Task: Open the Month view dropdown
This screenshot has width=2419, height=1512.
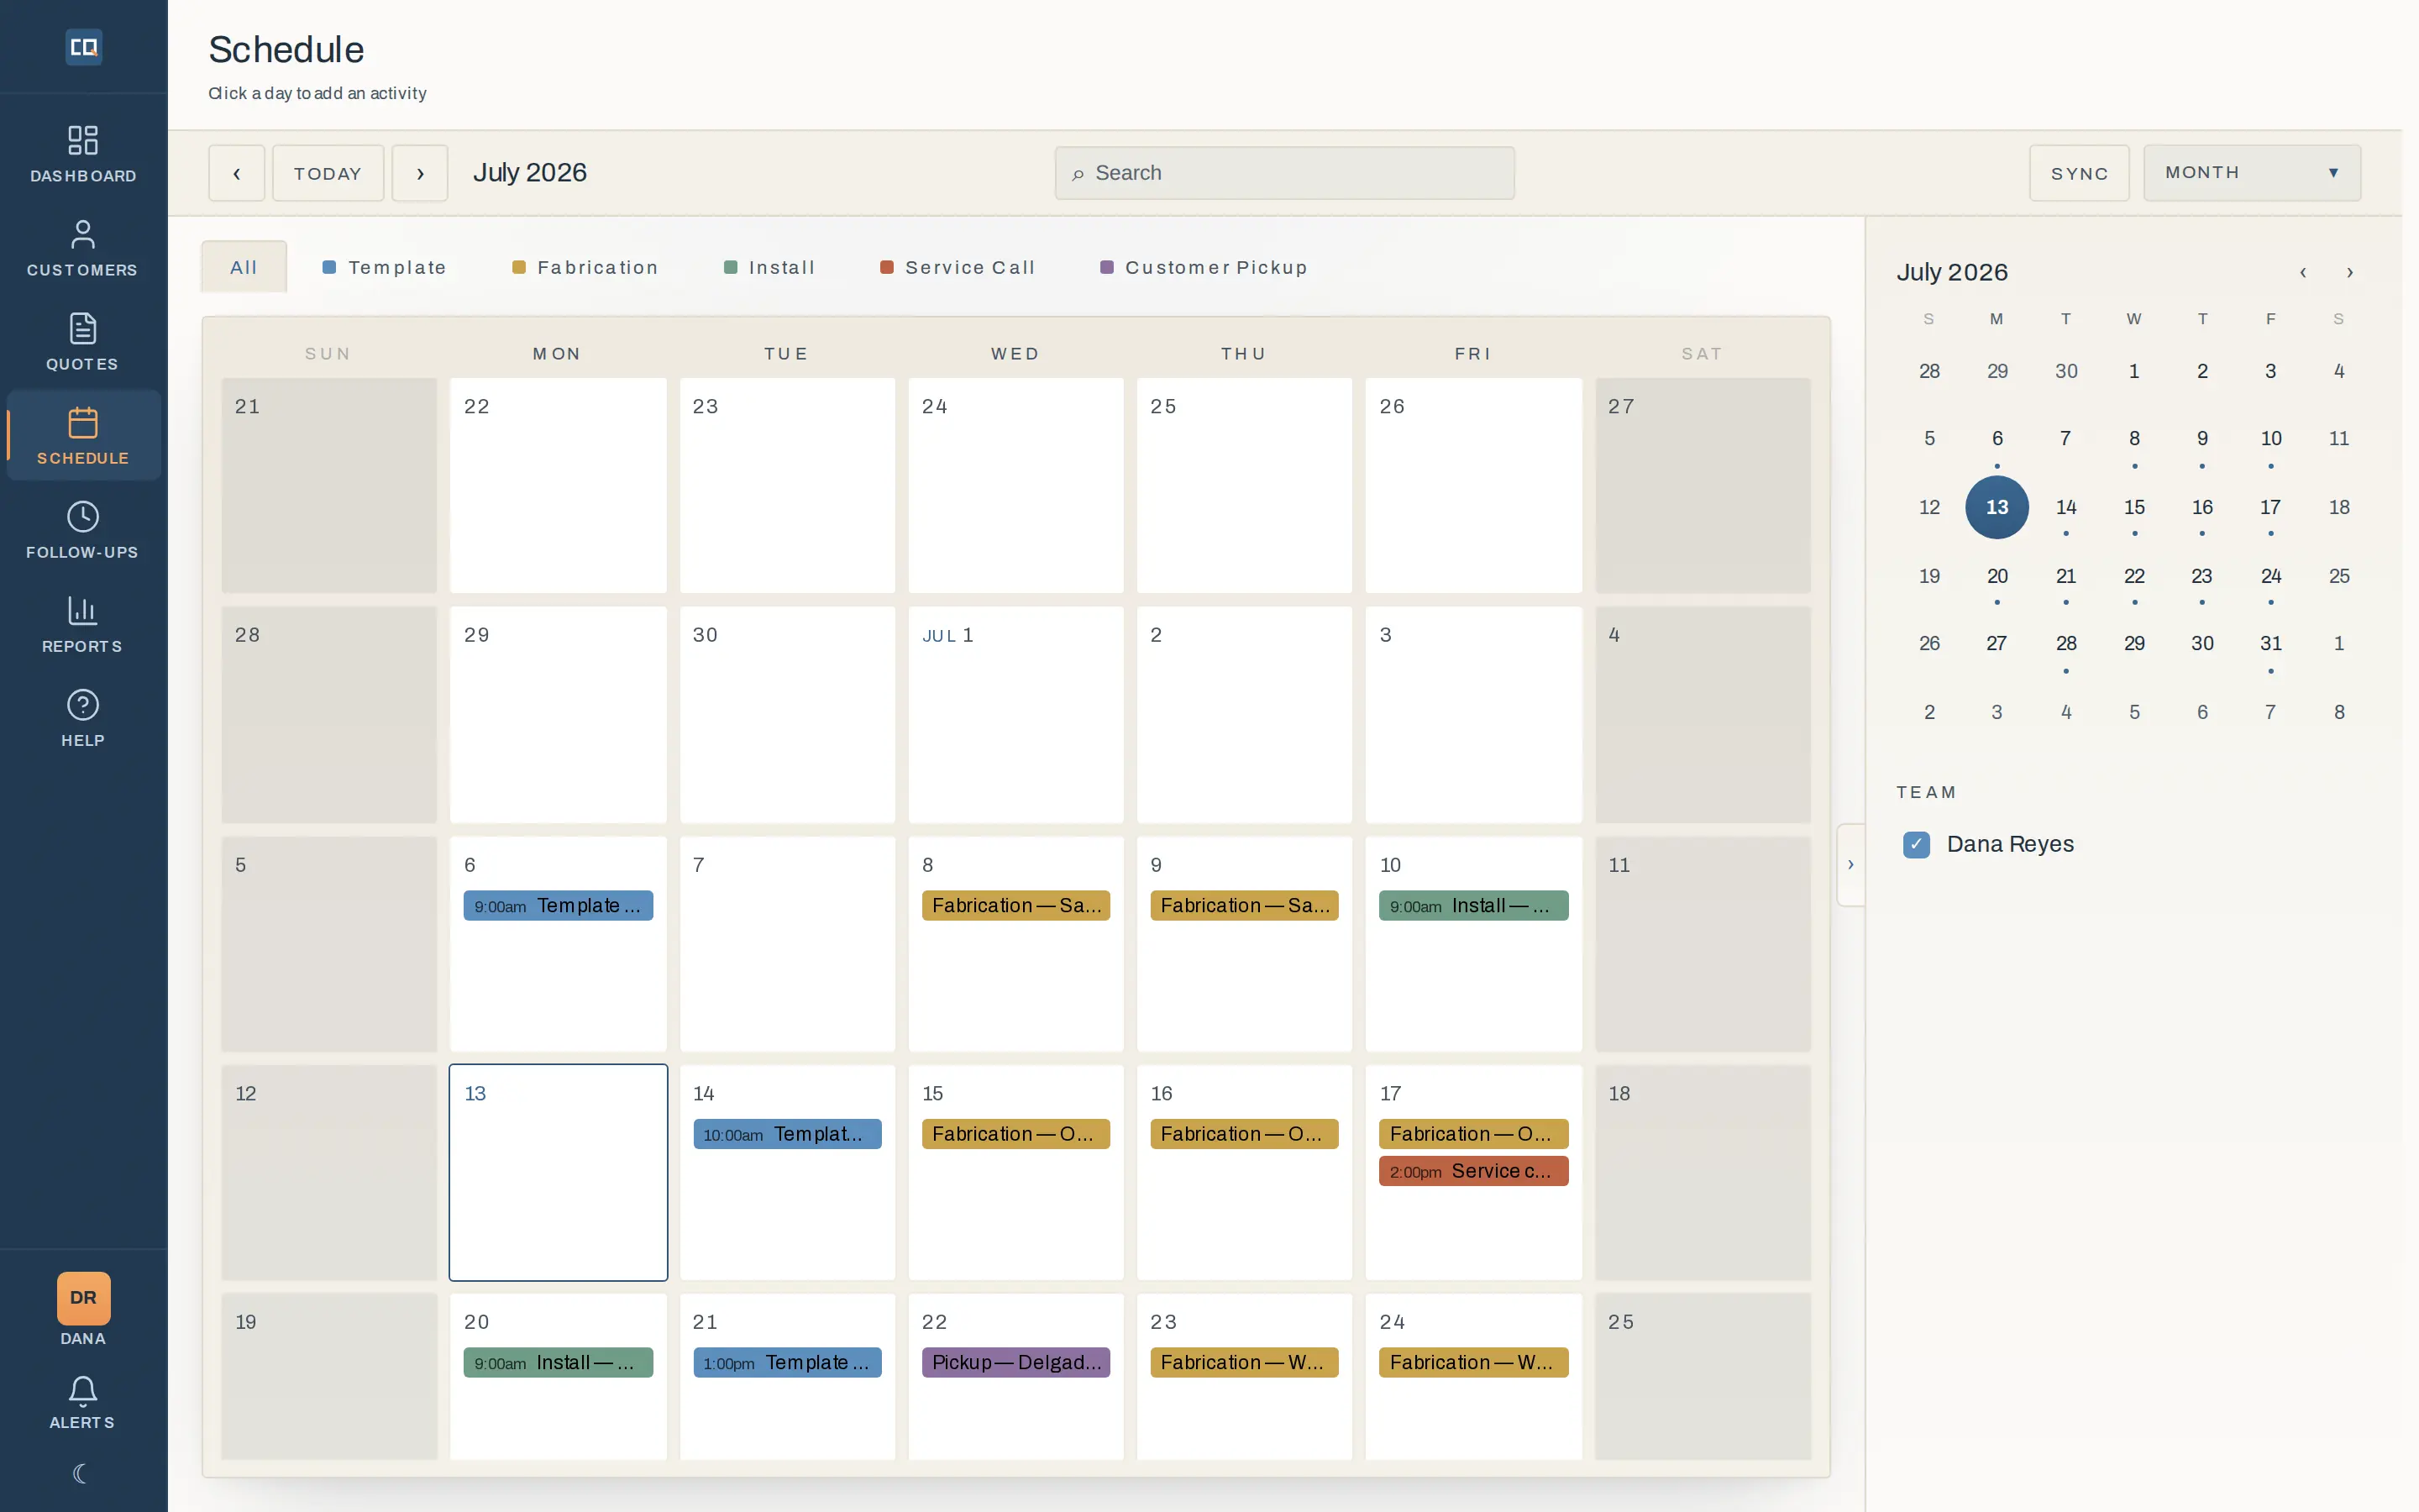Action: (2252, 173)
